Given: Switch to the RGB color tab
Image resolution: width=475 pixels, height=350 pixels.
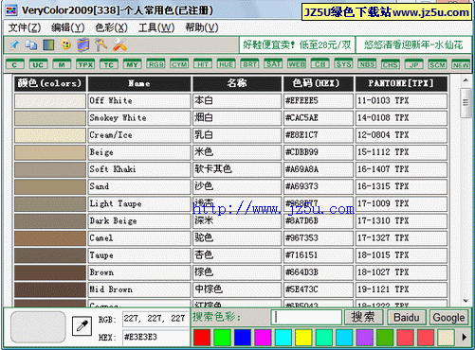Looking at the screenshot, I should pos(155,64).
